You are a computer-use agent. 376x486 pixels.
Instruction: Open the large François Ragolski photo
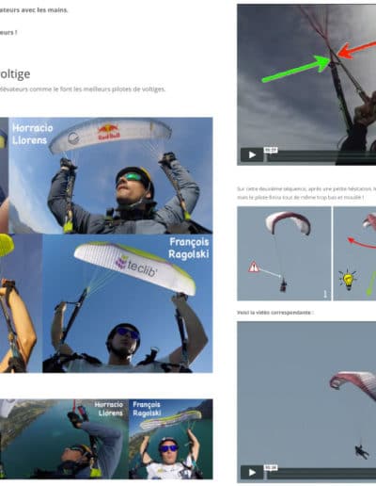click(x=128, y=303)
